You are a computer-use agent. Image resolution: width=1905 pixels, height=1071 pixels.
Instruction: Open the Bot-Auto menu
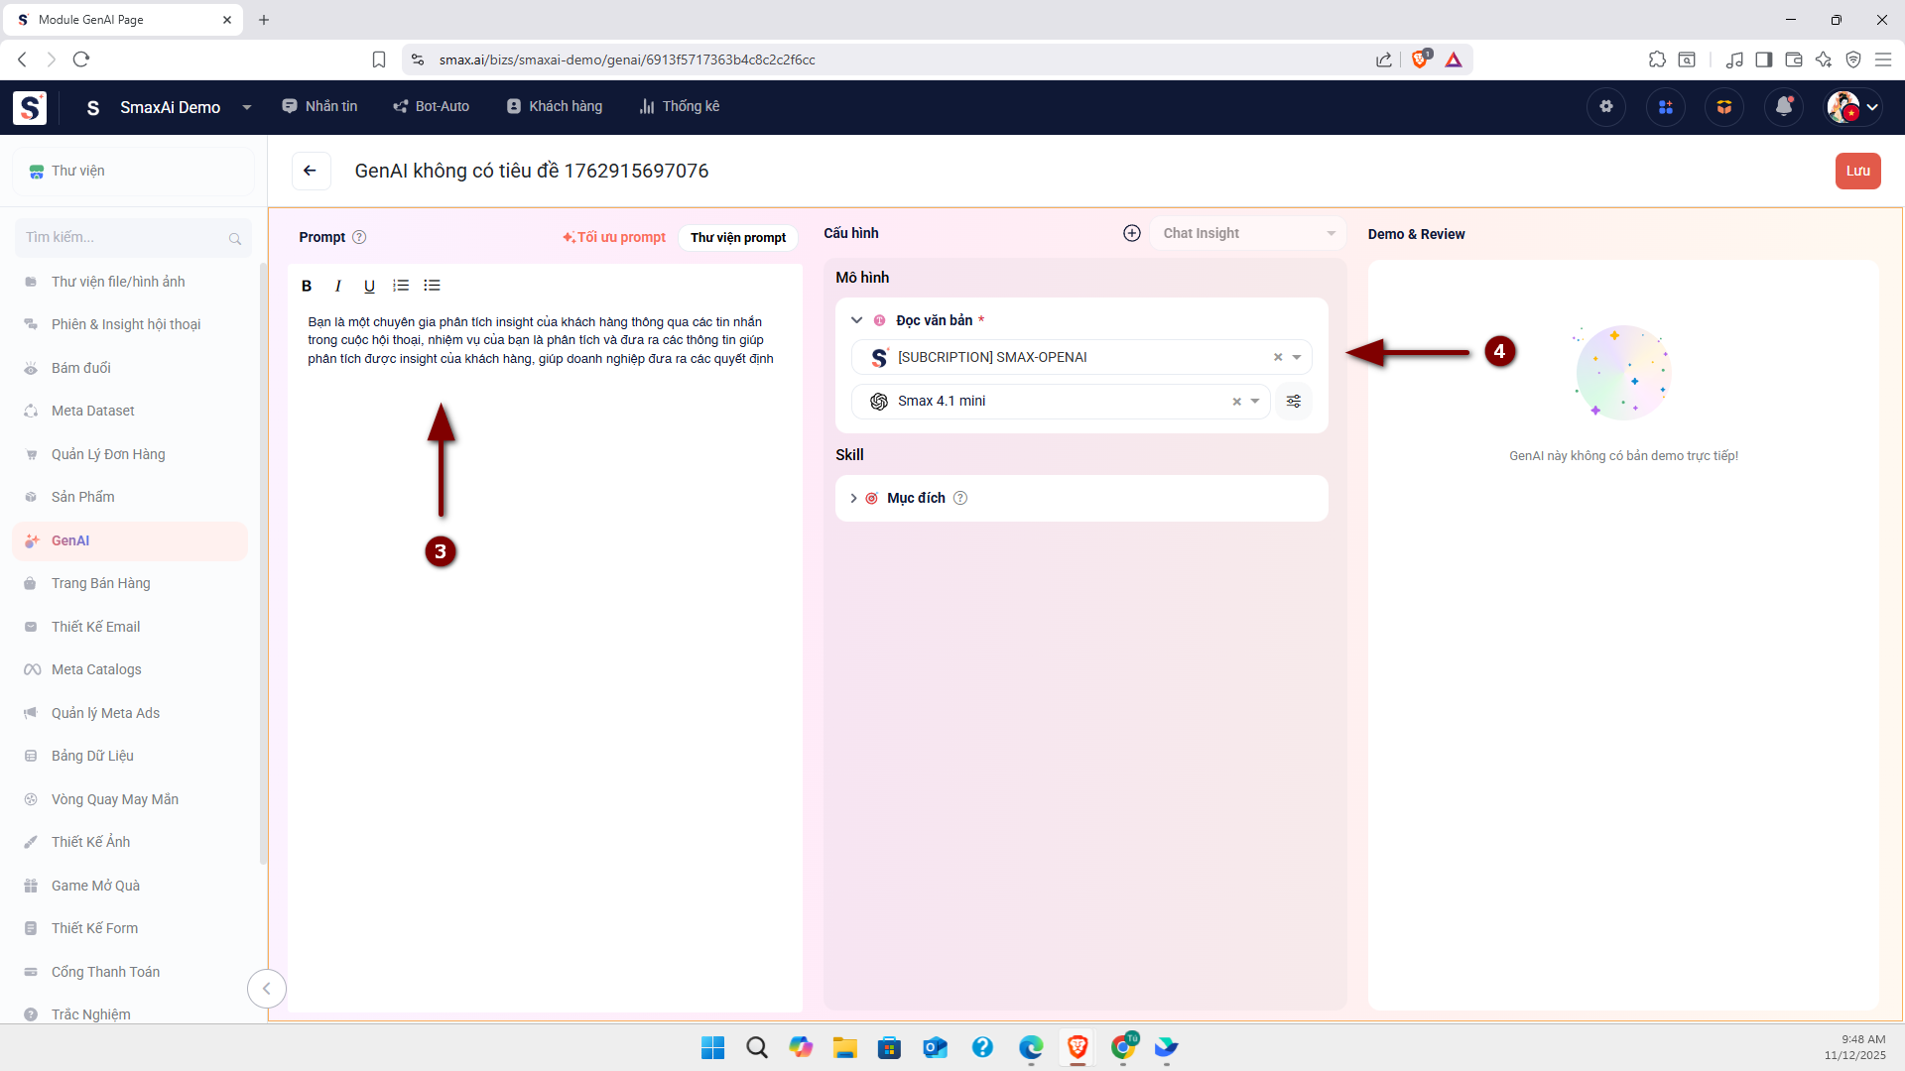click(431, 106)
